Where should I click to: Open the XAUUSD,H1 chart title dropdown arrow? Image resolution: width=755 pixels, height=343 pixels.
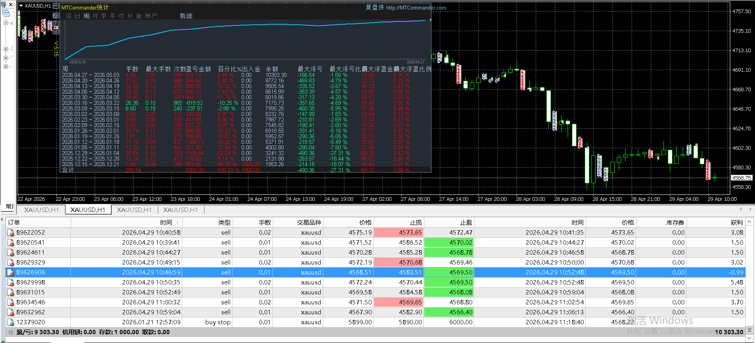point(21,6)
